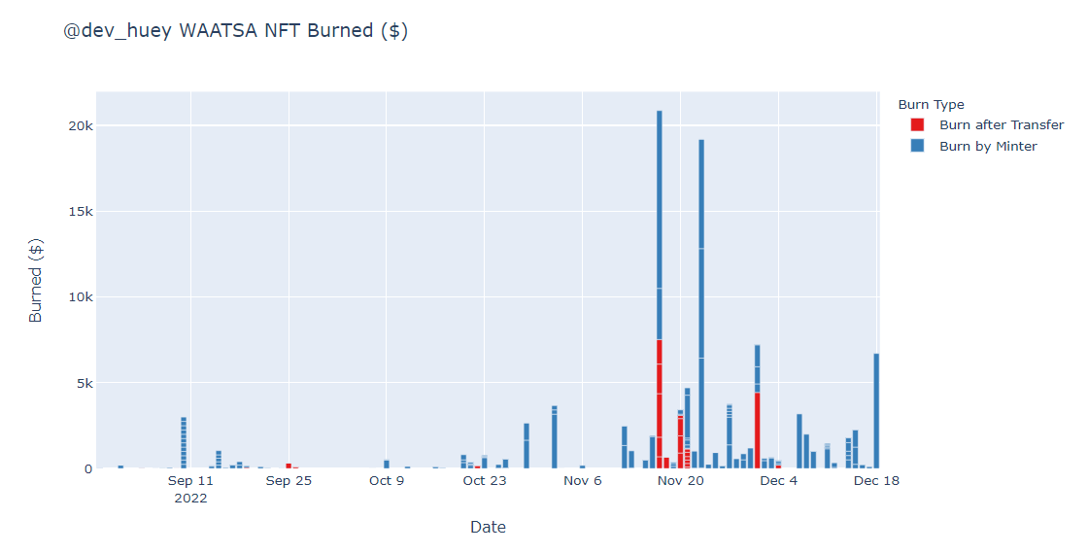This screenshot has width=1088, height=553.
Task: Click the Date axis title
Action: [x=488, y=528]
